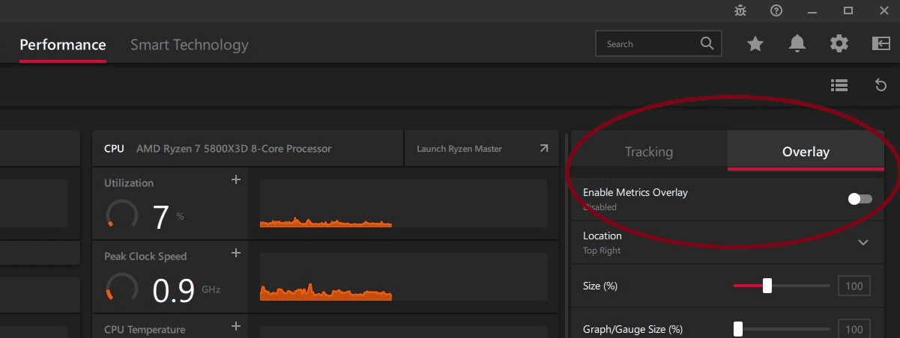Click the Size (%) value box
The width and height of the screenshot is (900, 338).
tap(854, 286)
